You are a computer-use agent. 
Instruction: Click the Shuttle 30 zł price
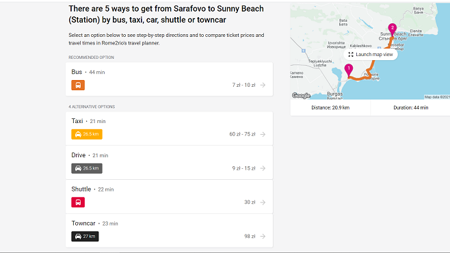pos(250,202)
